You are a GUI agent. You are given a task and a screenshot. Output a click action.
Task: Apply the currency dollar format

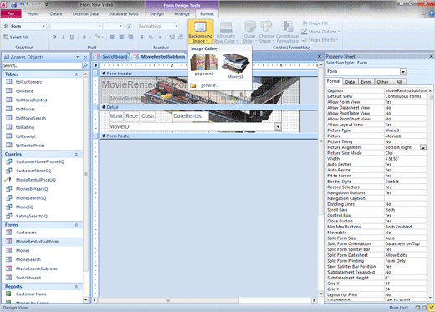[142, 37]
